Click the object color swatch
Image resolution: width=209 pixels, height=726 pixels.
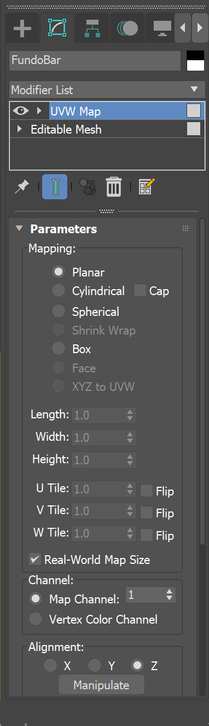[195, 60]
